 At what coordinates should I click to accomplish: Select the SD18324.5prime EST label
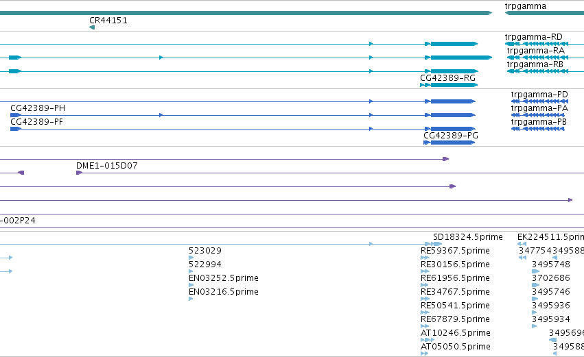[x=468, y=237]
